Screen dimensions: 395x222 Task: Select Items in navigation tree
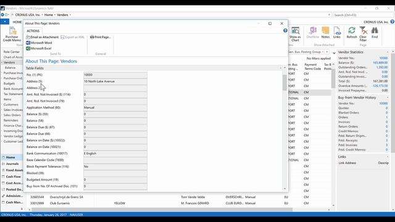tap(7, 99)
